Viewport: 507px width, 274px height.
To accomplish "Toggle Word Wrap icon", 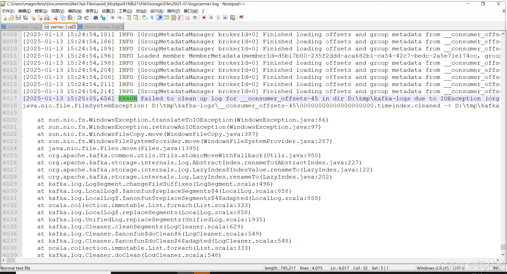I will [x=145, y=18].
